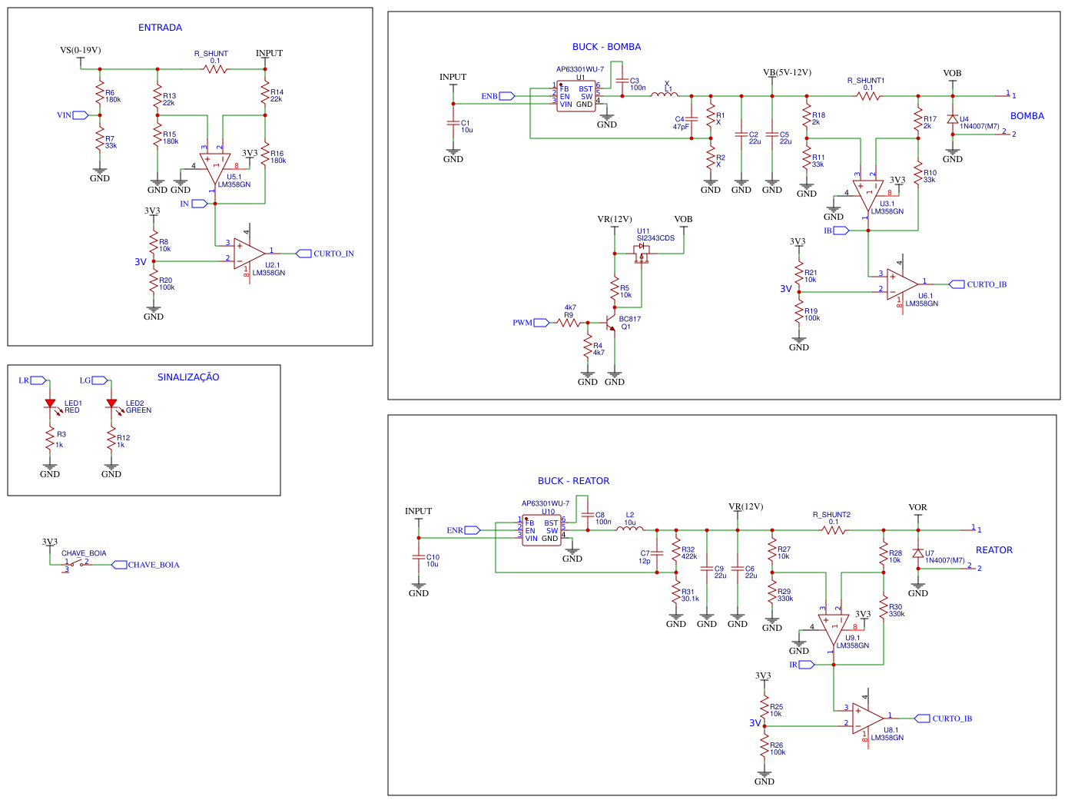This screenshot has height=803, width=1068.
Task: Select the U6.1 LM358GN comparator symbol
Action: click(x=902, y=284)
